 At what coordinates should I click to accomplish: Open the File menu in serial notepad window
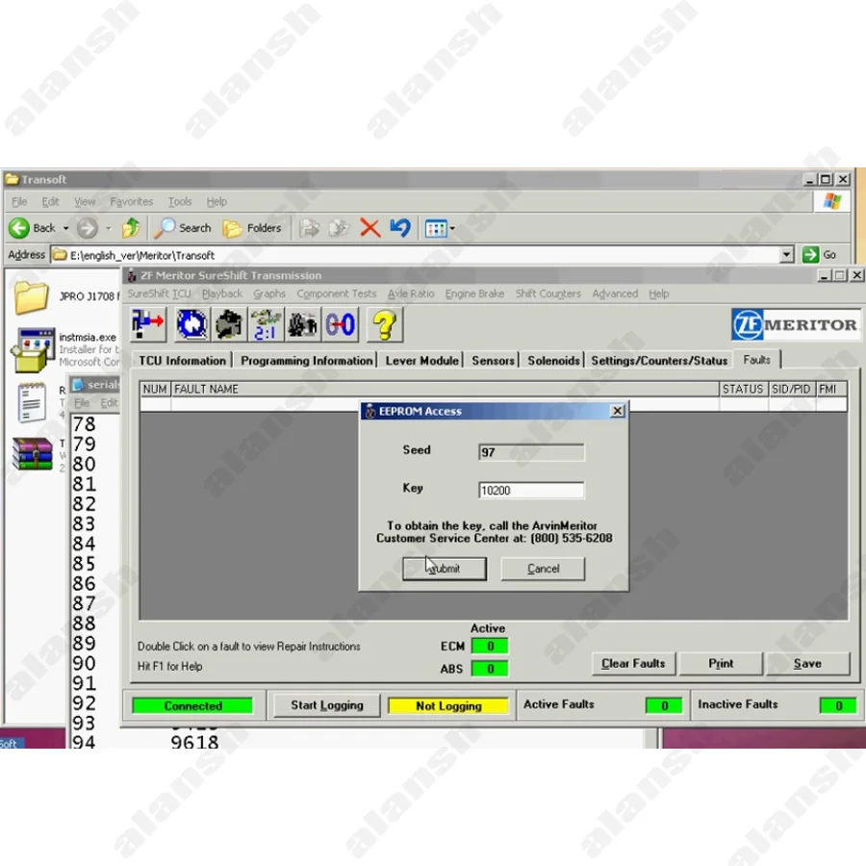pos(82,402)
